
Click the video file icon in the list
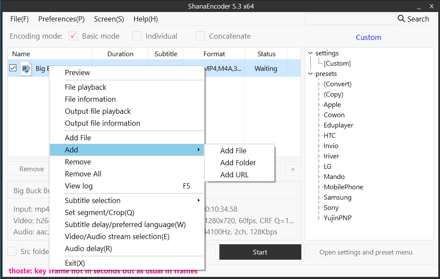pyautogui.click(x=26, y=69)
